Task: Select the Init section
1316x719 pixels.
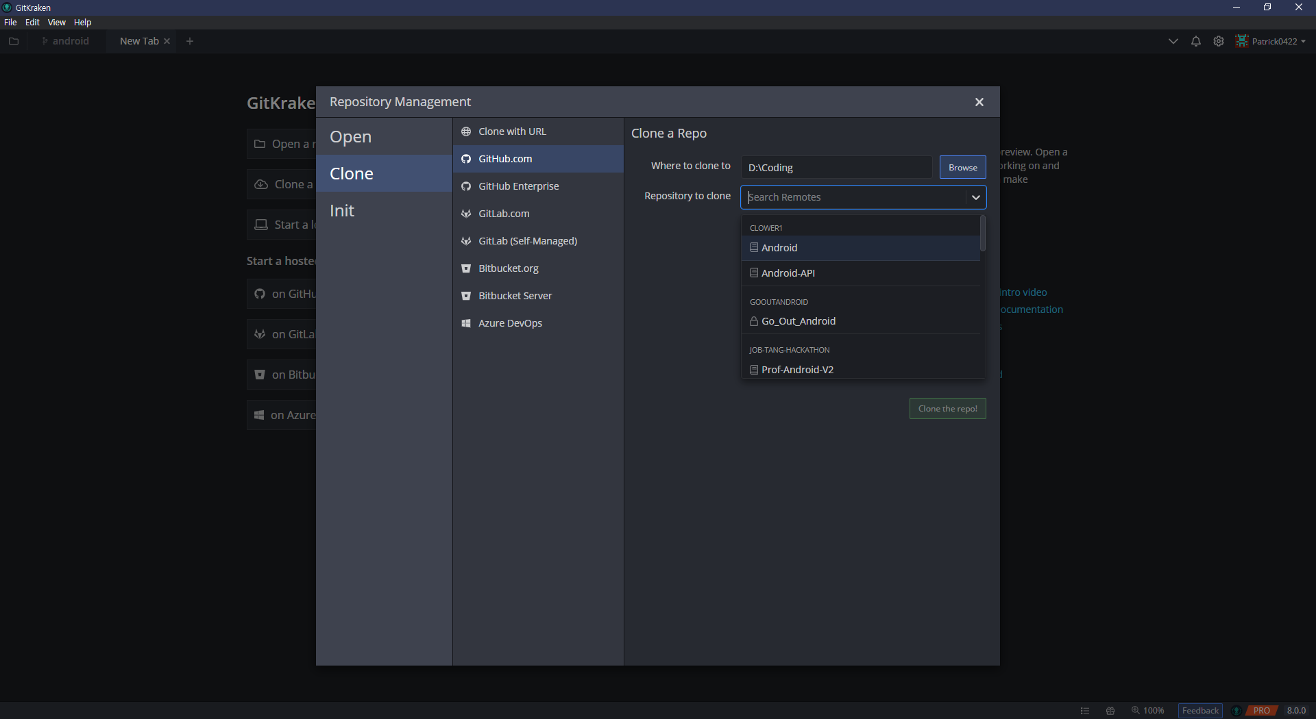Action: pyautogui.click(x=384, y=210)
